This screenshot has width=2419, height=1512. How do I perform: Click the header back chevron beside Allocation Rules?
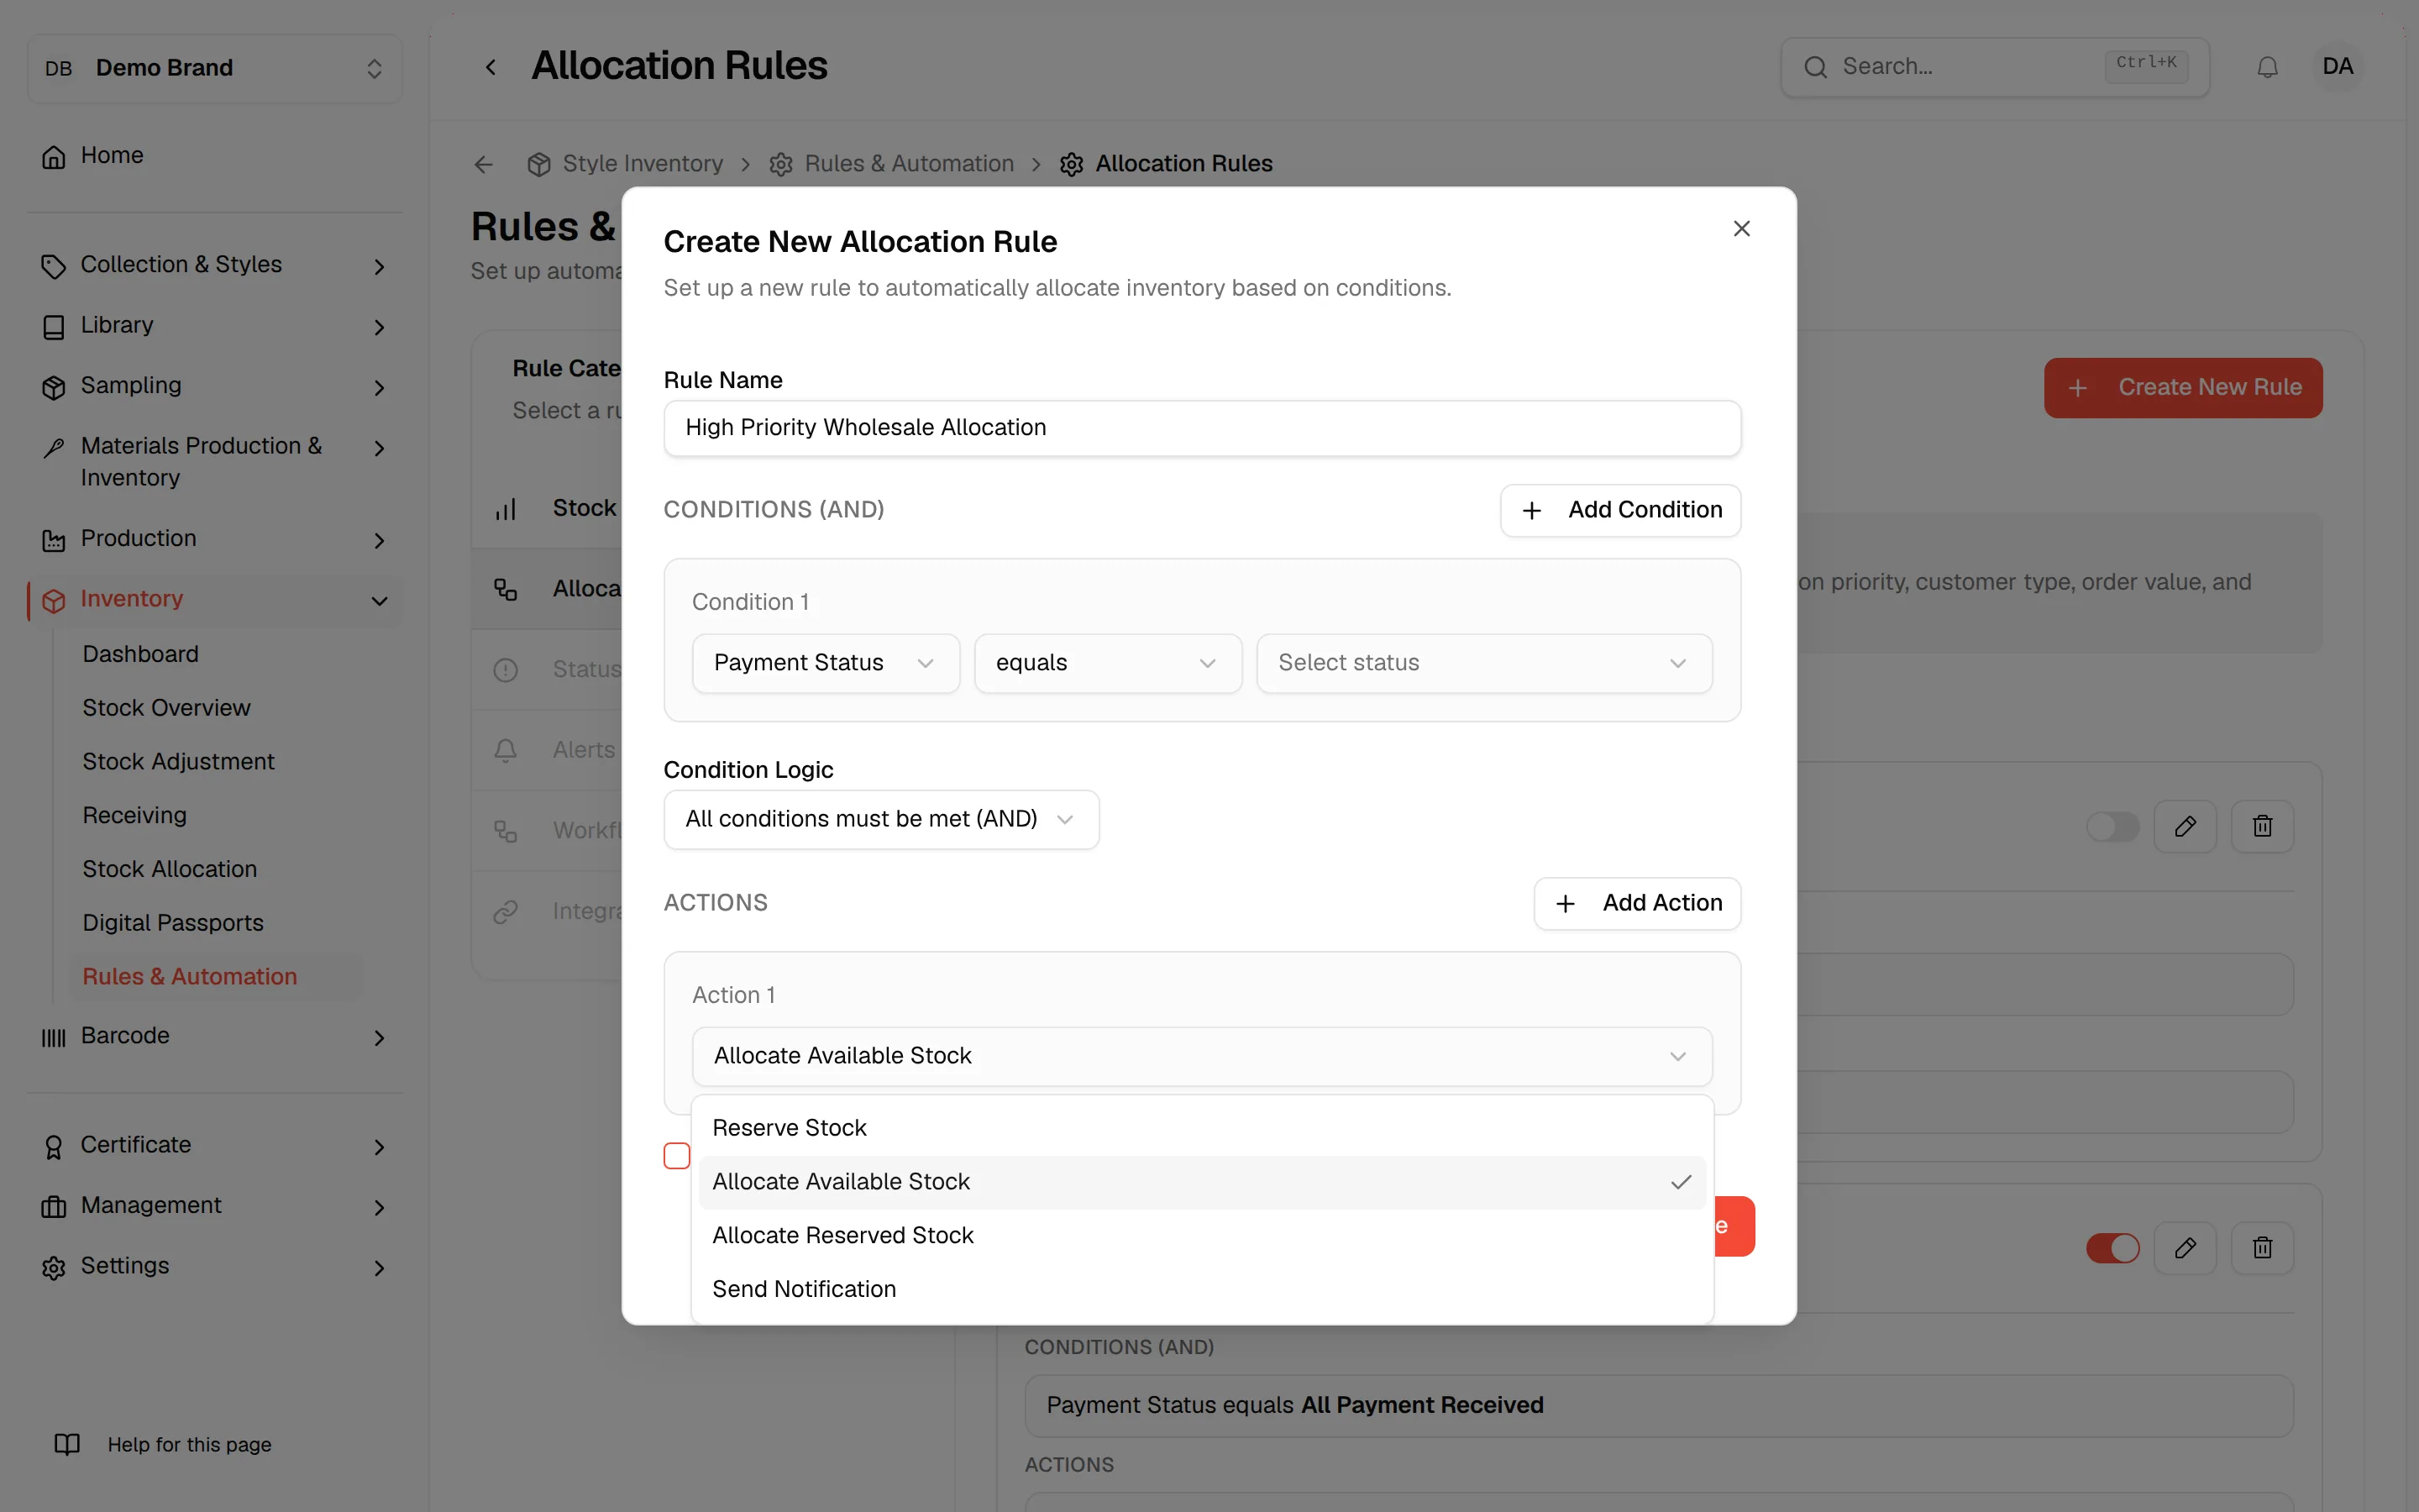click(x=491, y=67)
